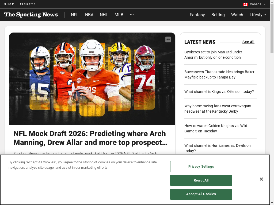Open the more sports ellipsis menu
The height and width of the screenshot is (205, 274).
(132, 15)
